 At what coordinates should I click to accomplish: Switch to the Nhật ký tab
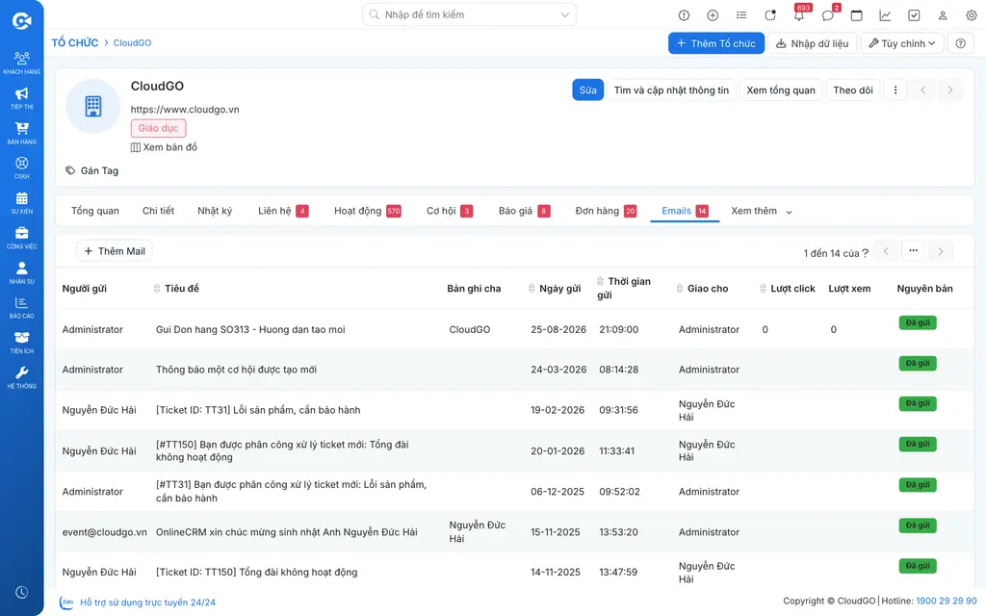[215, 211]
